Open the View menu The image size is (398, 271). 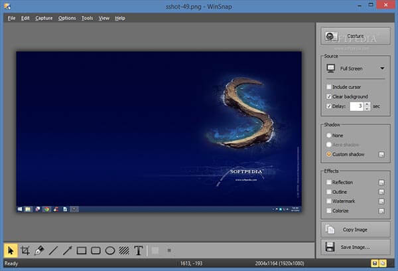point(104,19)
